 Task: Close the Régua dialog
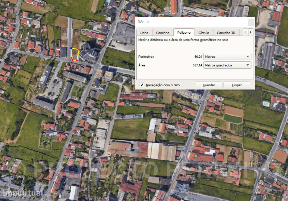point(251,23)
